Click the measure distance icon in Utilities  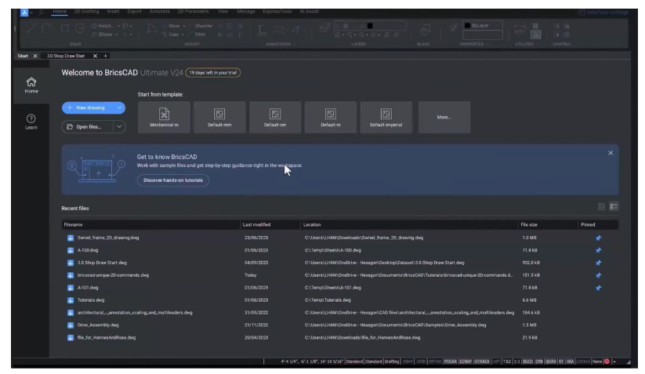click(x=520, y=29)
